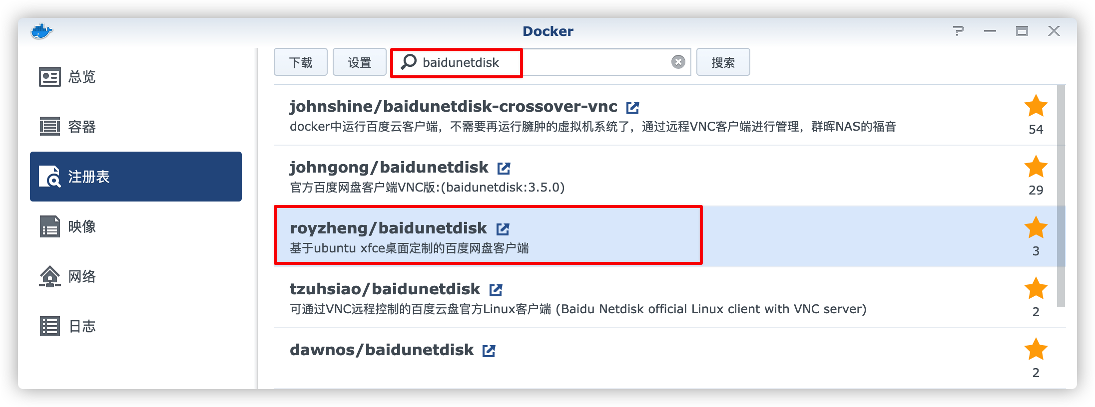1095x407 pixels.
Task: Click the 搜索 search button
Action: 723,62
